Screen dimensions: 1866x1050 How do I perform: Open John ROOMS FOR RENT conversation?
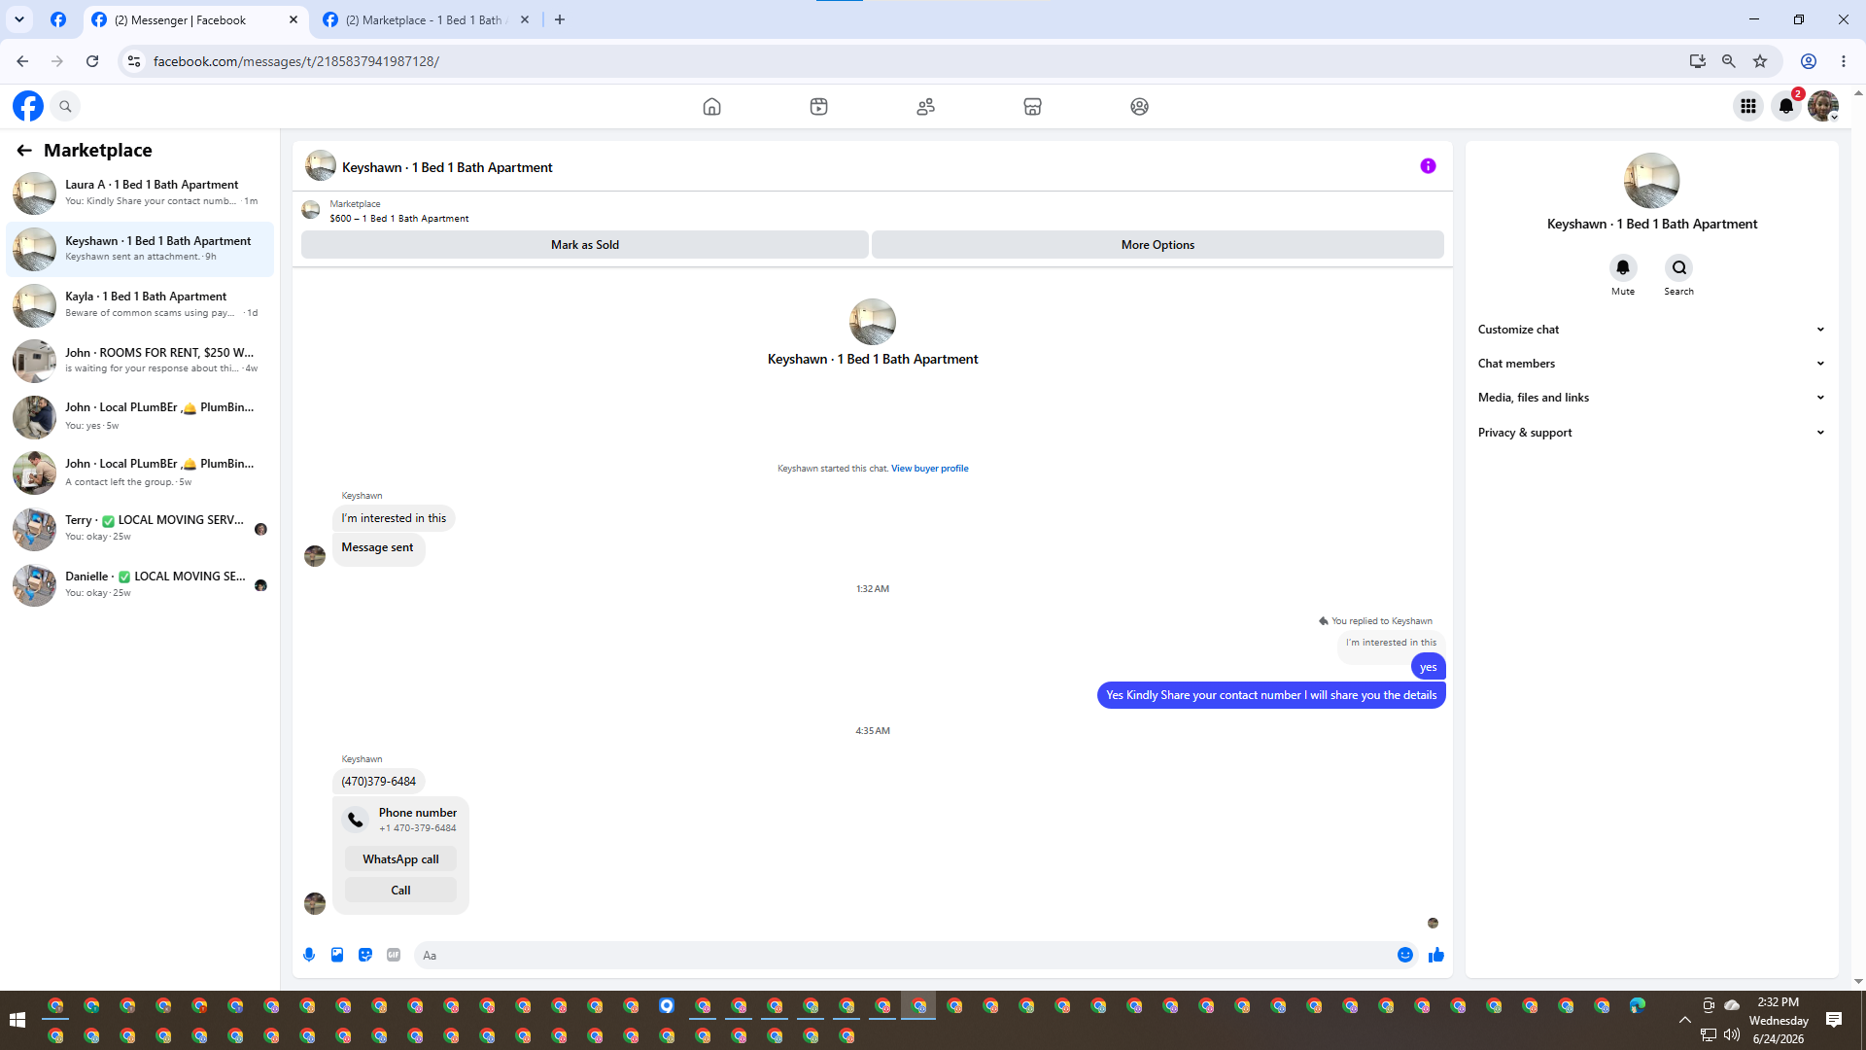pyautogui.click(x=140, y=361)
